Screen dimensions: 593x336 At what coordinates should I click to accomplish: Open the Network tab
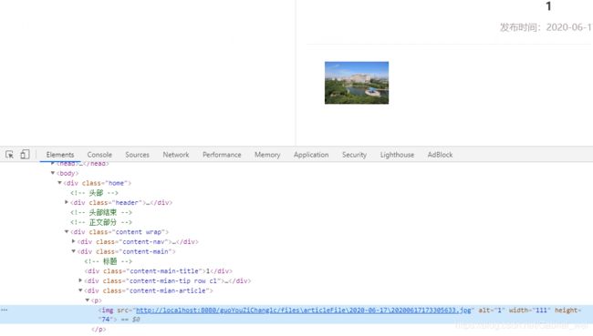176,155
